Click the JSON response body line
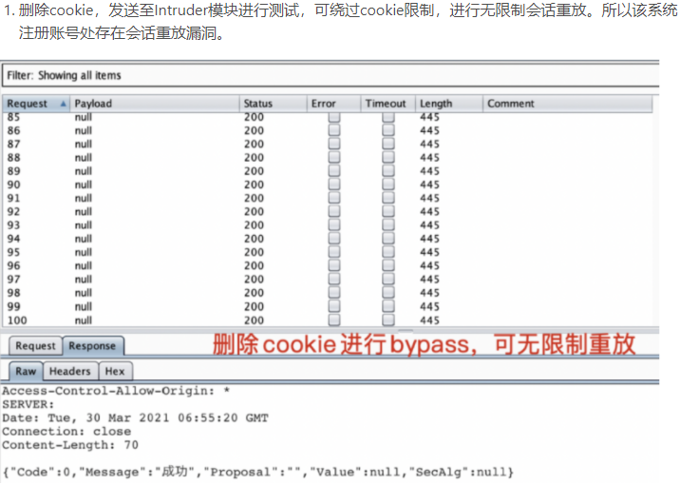The width and height of the screenshot is (680, 485). pyautogui.click(x=258, y=472)
